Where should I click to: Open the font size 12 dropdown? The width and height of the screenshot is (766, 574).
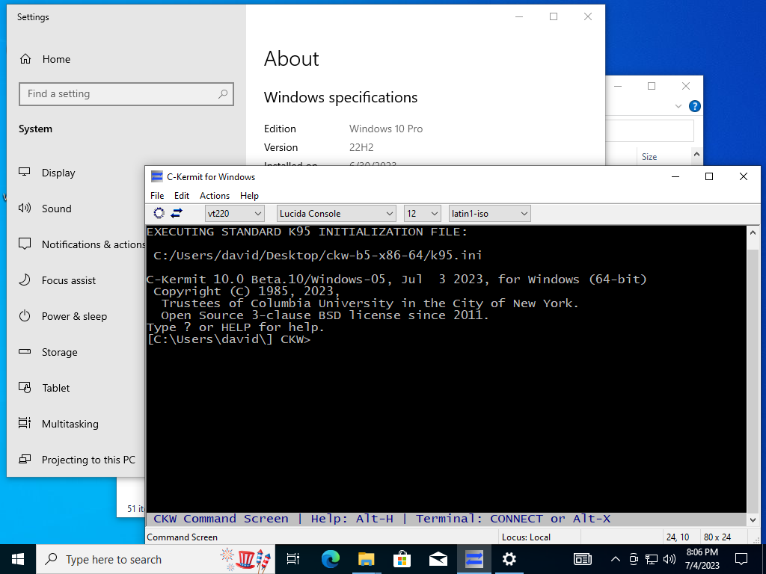tap(423, 213)
